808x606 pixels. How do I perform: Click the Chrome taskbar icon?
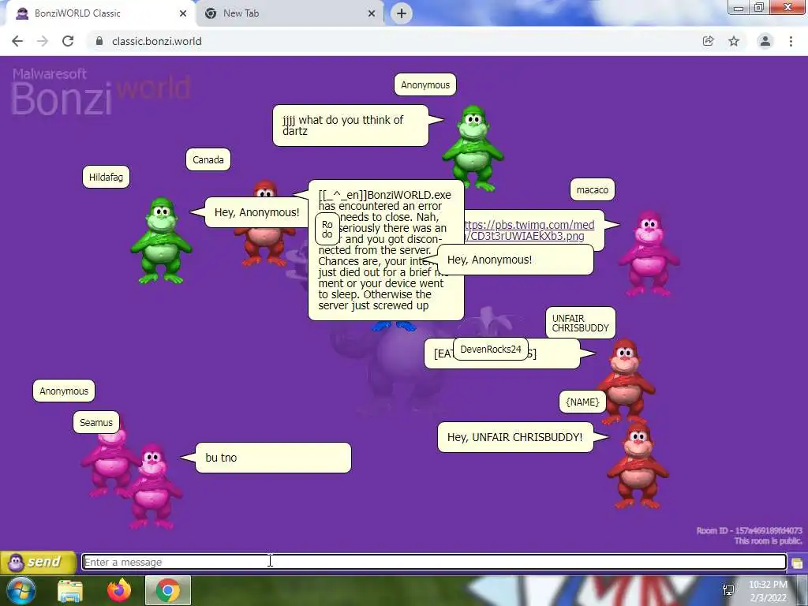pos(168,590)
